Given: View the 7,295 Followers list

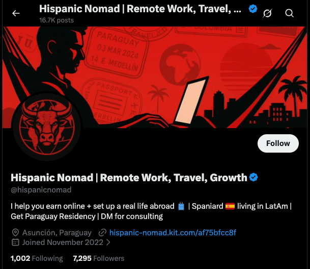Looking at the screenshot, I should pos(98,258).
